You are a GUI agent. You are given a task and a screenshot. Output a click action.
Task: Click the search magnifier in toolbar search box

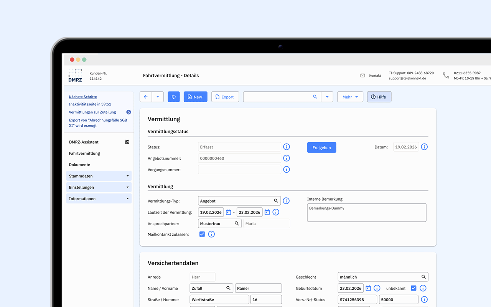315,97
